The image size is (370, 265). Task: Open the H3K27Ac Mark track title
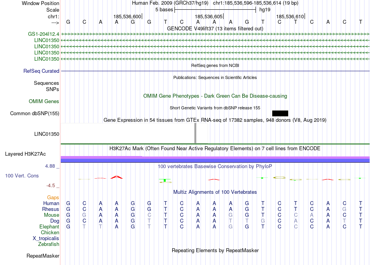tap(215, 149)
